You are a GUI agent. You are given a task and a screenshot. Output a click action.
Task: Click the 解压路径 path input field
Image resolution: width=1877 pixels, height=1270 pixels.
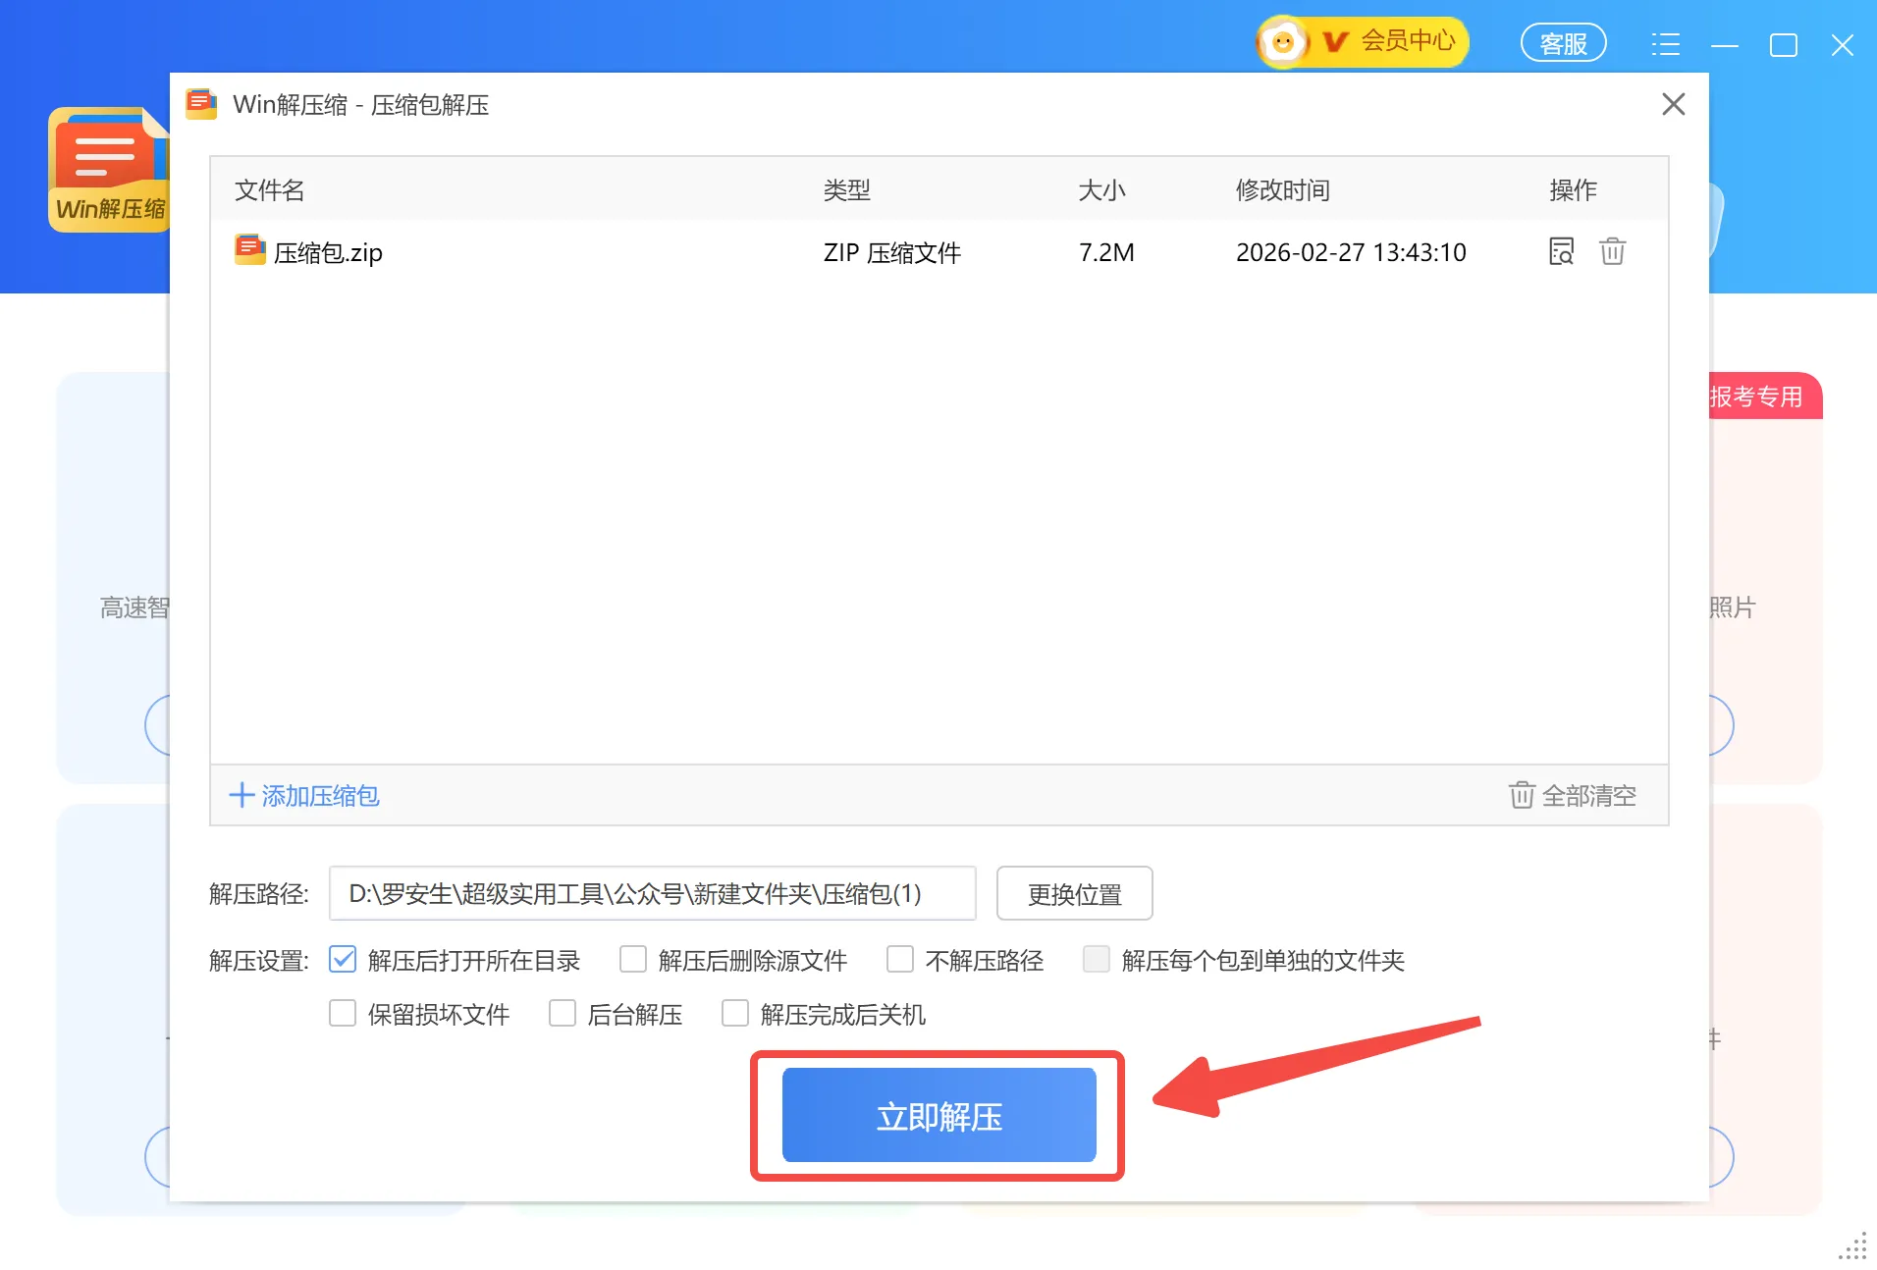pyautogui.click(x=652, y=893)
